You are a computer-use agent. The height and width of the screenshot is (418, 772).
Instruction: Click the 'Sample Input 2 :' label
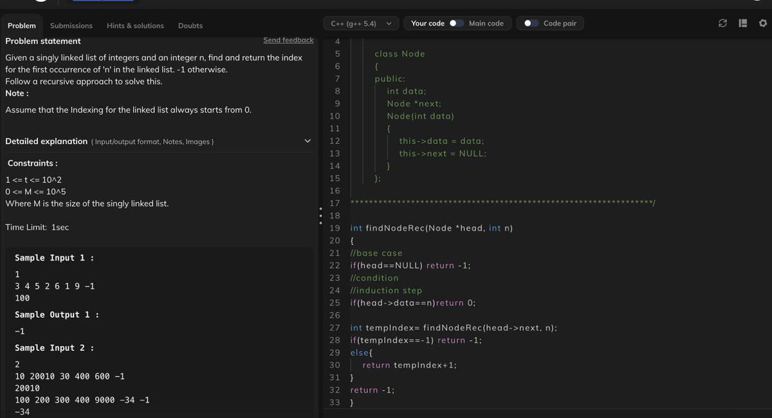pyautogui.click(x=55, y=348)
